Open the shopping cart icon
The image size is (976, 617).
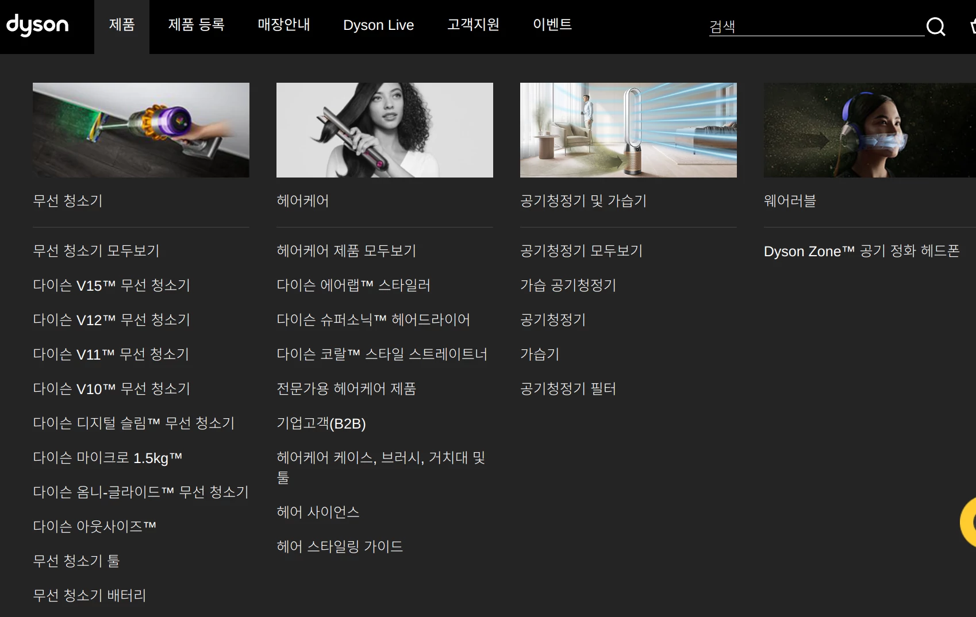click(x=973, y=26)
